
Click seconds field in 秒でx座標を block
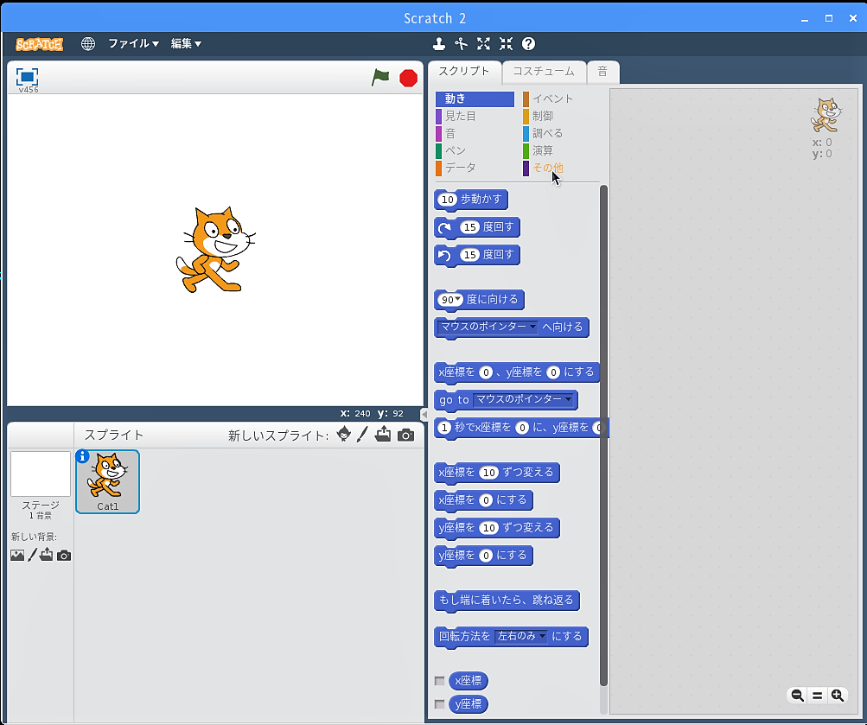pos(444,428)
